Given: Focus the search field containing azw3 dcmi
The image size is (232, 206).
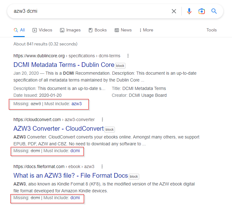Looking at the screenshot, I should point(87,11).
